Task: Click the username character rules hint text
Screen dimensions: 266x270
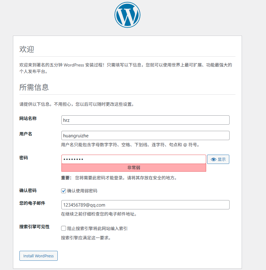Action: click(x=131, y=145)
